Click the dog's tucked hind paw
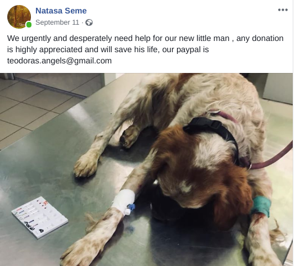Viewport: 295px width, 266px height. (x=129, y=136)
